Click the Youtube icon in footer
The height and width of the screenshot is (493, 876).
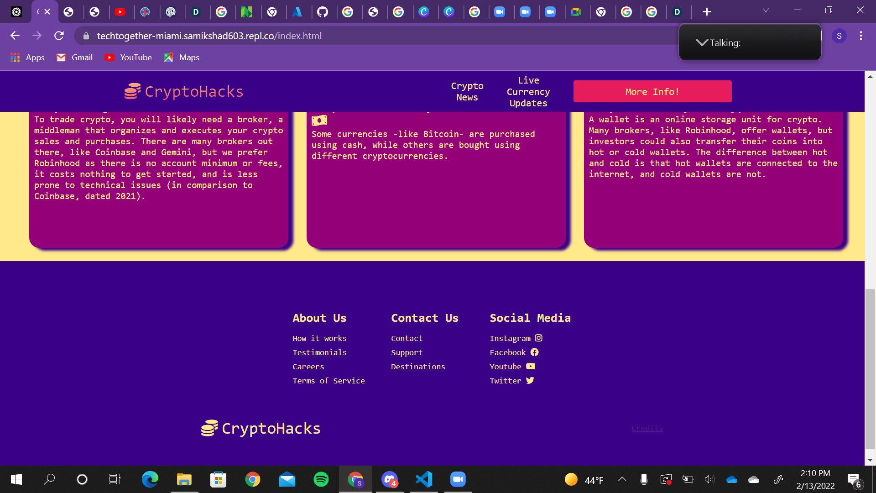(x=530, y=367)
